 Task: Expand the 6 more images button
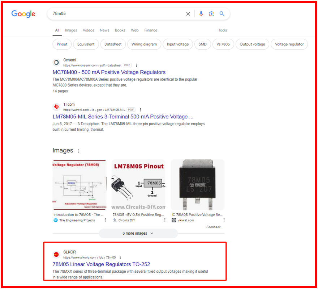coord(138,233)
